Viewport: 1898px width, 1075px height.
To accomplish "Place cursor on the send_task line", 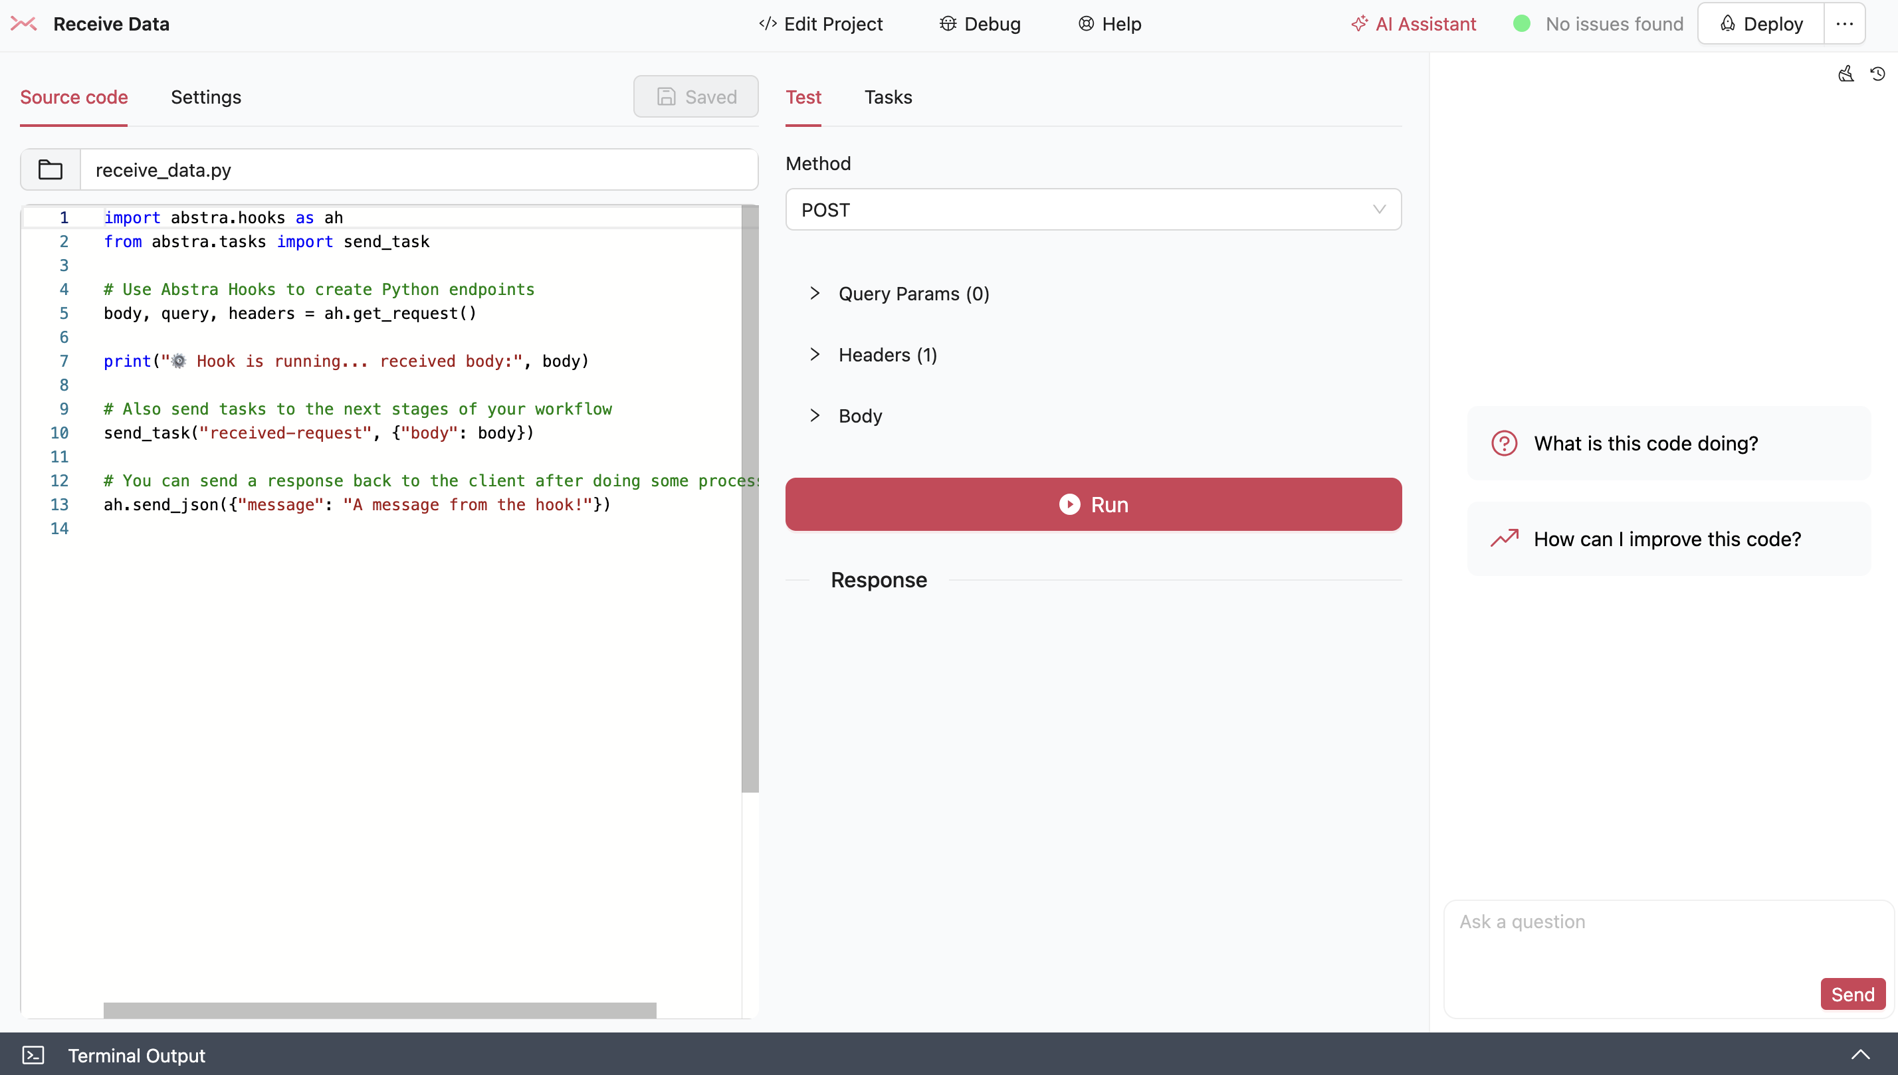I will click(318, 433).
